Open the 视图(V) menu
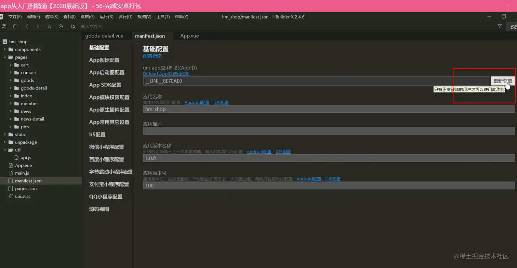 coord(144,17)
